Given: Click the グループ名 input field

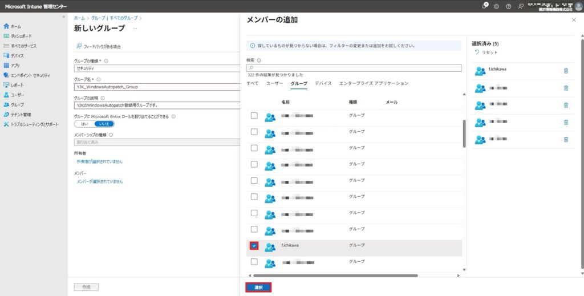Looking at the screenshot, I should (x=157, y=87).
